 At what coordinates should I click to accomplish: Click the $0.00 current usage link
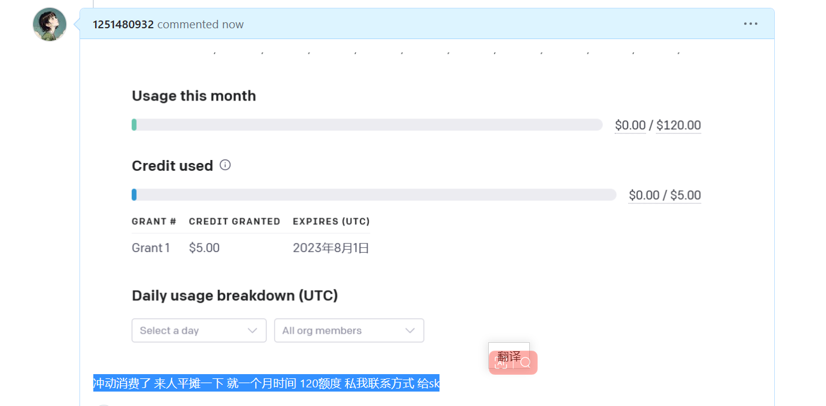(630, 125)
